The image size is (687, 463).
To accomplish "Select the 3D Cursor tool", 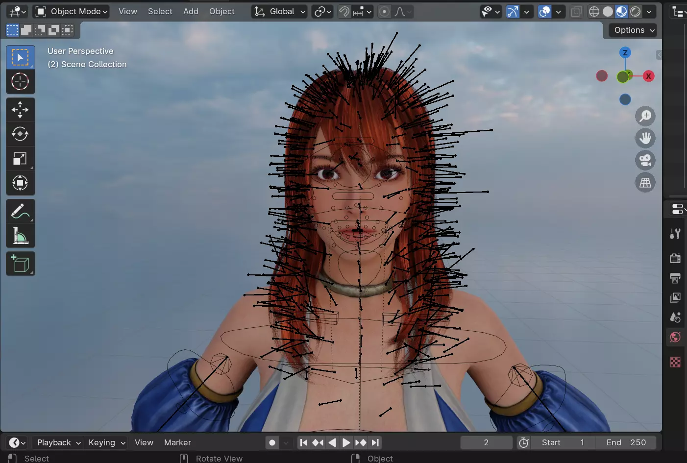I will tap(20, 81).
